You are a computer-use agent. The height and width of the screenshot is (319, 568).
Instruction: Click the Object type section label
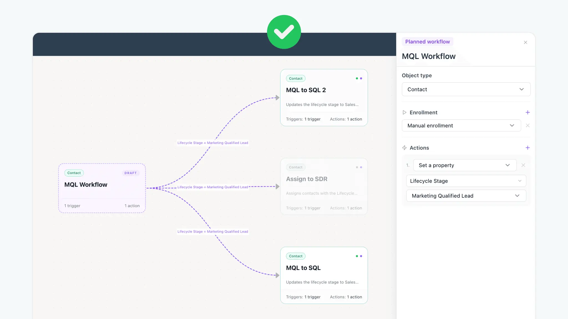point(417,75)
